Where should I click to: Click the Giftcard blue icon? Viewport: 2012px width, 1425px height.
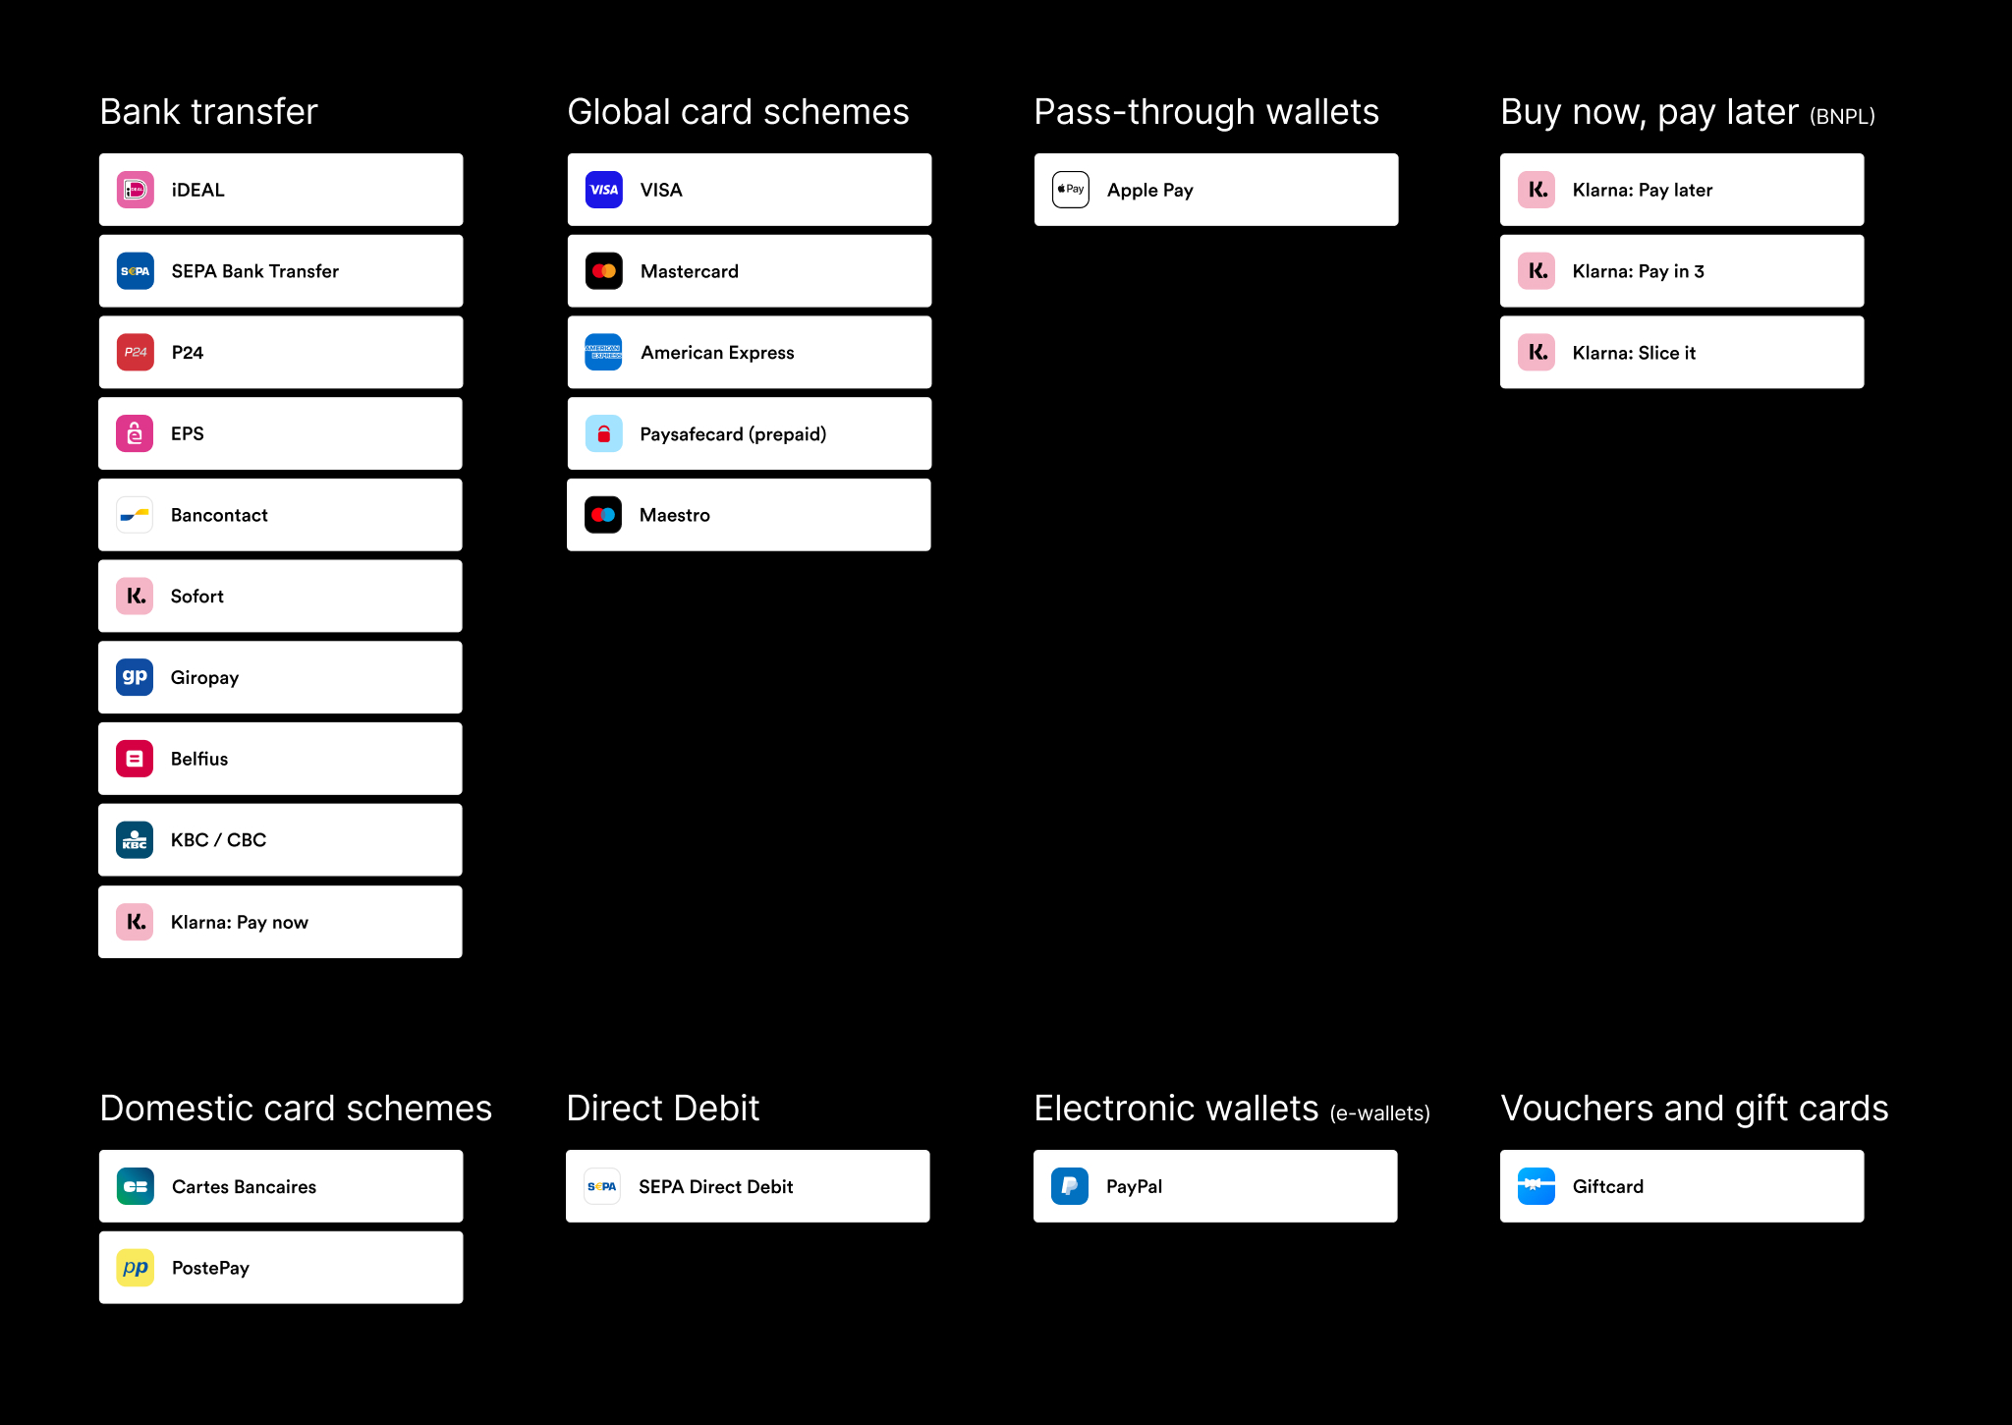(x=1537, y=1186)
